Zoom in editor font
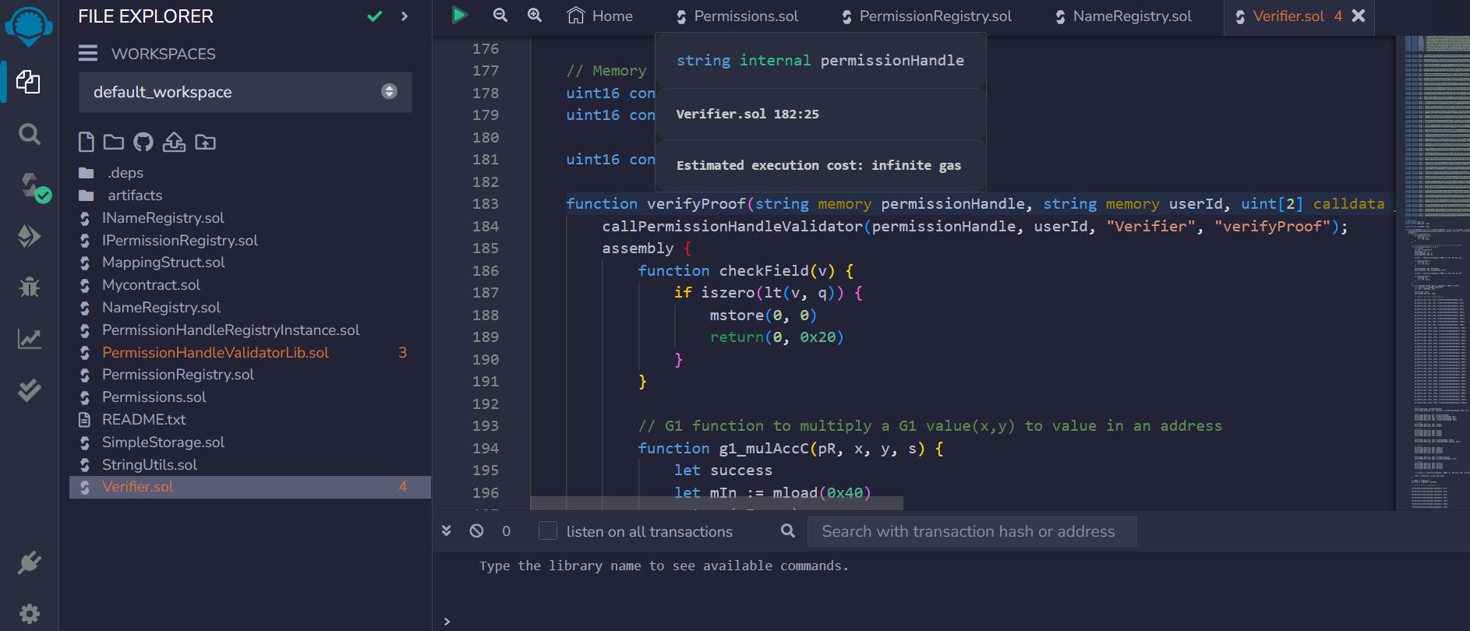 click(x=535, y=15)
